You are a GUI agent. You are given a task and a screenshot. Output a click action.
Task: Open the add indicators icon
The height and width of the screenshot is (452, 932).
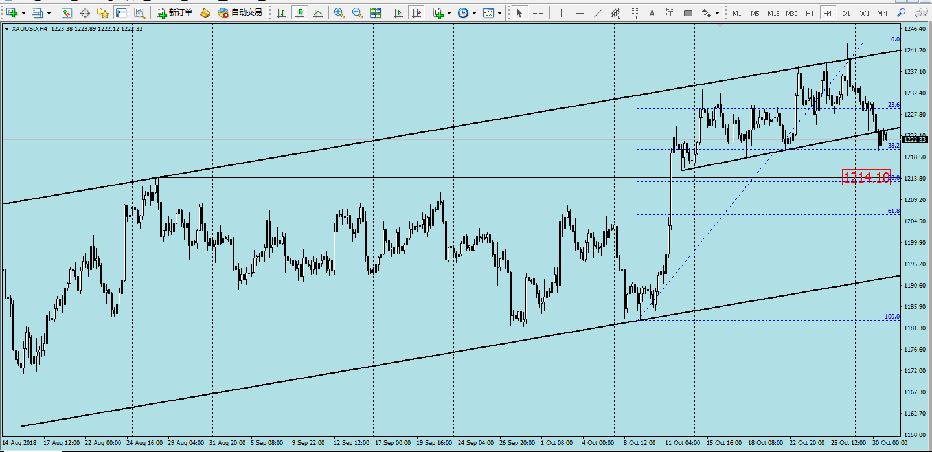point(438,12)
